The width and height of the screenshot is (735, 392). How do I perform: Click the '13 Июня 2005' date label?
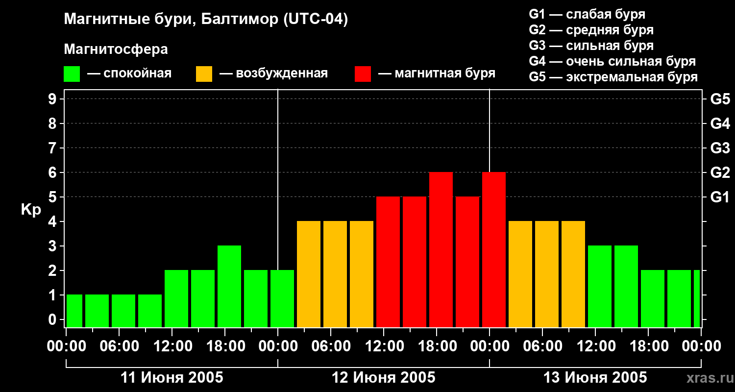pos(595,378)
